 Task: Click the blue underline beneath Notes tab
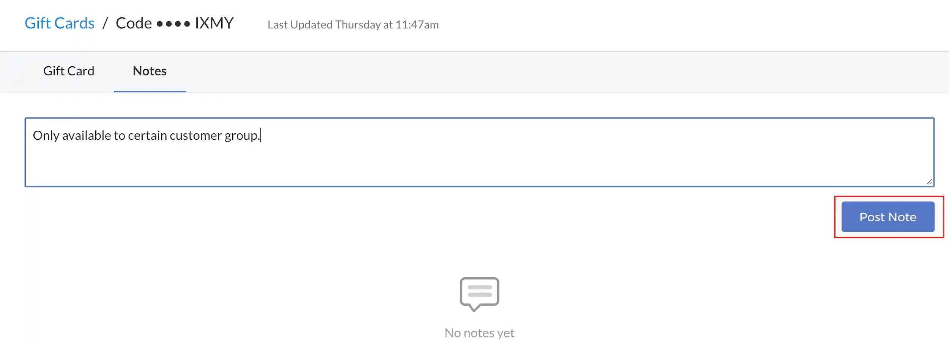(150, 91)
